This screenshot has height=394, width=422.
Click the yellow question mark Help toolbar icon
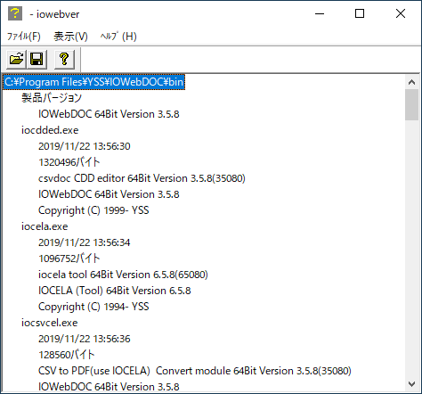pos(64,59)
